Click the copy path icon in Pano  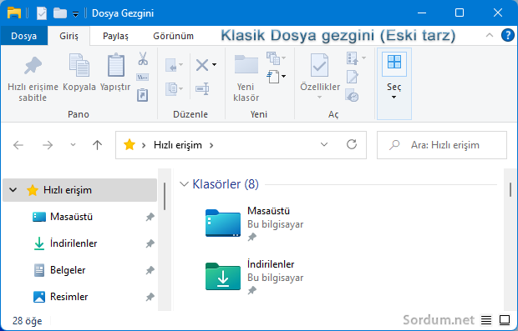142,78
